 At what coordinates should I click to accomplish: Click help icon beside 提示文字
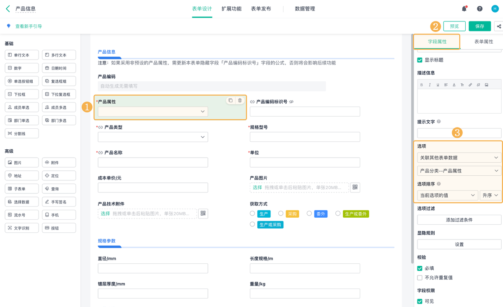pyautogui.click(x=439, y=122)
